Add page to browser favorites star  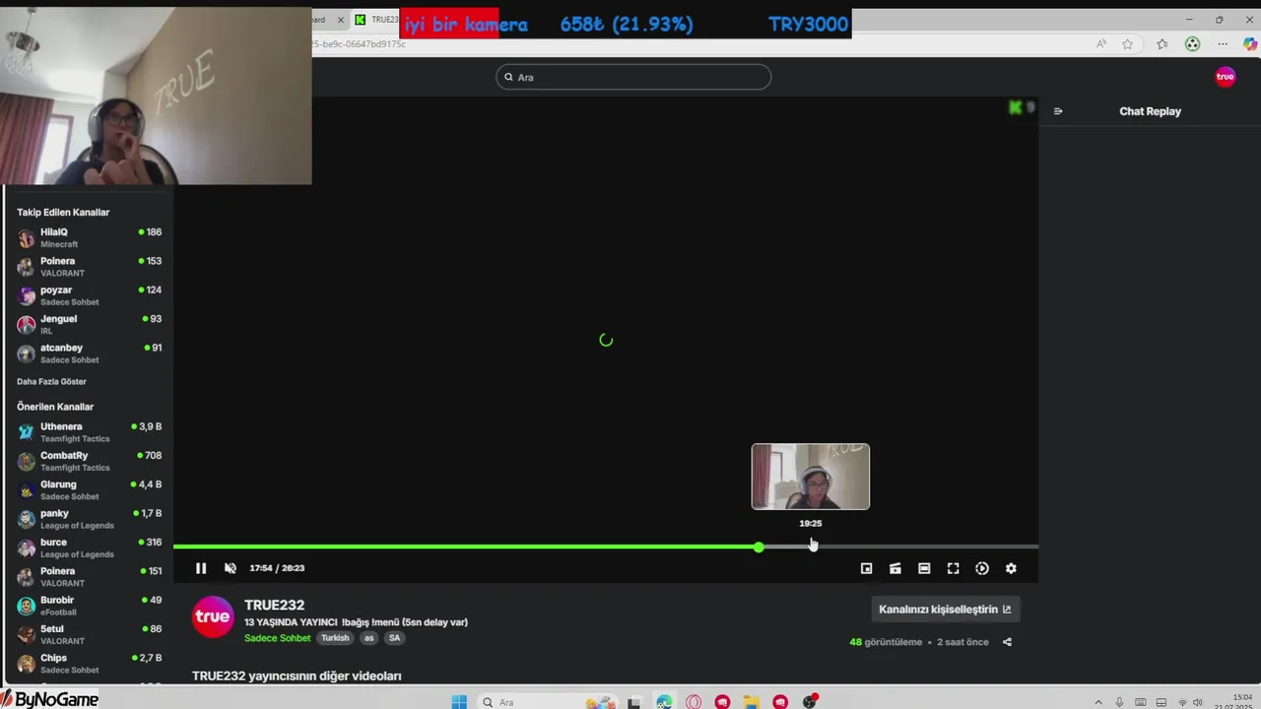click(1128, 44)
